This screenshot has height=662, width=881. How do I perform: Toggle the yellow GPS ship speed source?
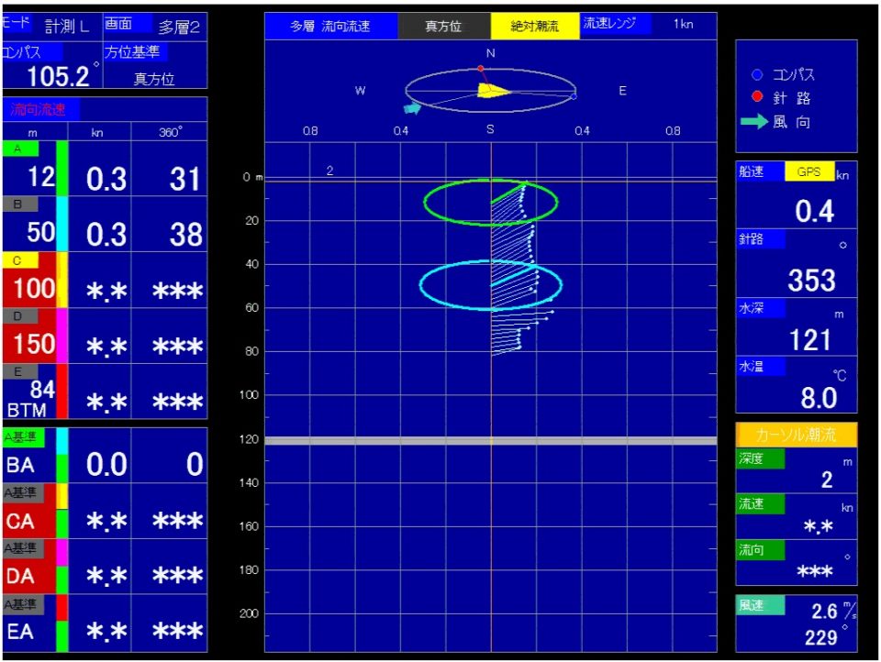[x=809, y=171]
